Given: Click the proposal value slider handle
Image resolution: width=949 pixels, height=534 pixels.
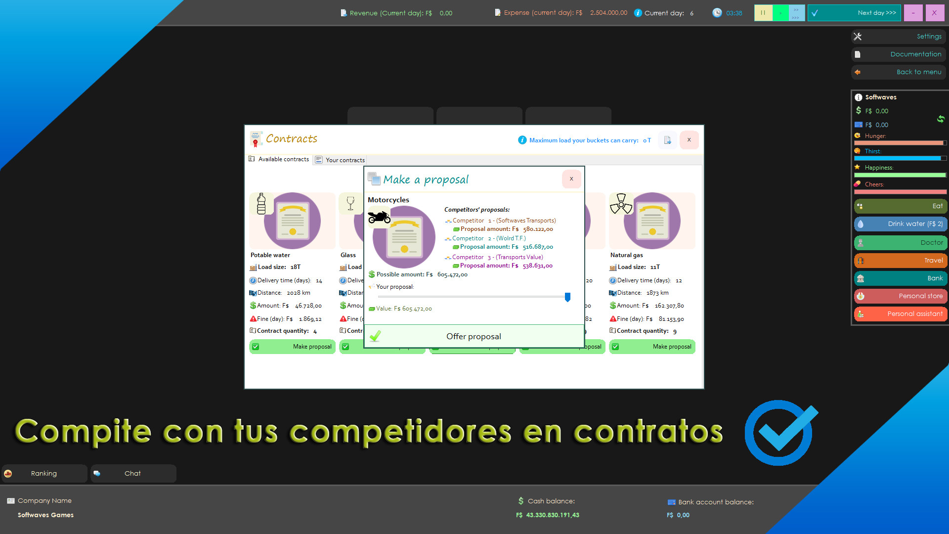Looking at the screenshot, I should (x=567, y=297).
